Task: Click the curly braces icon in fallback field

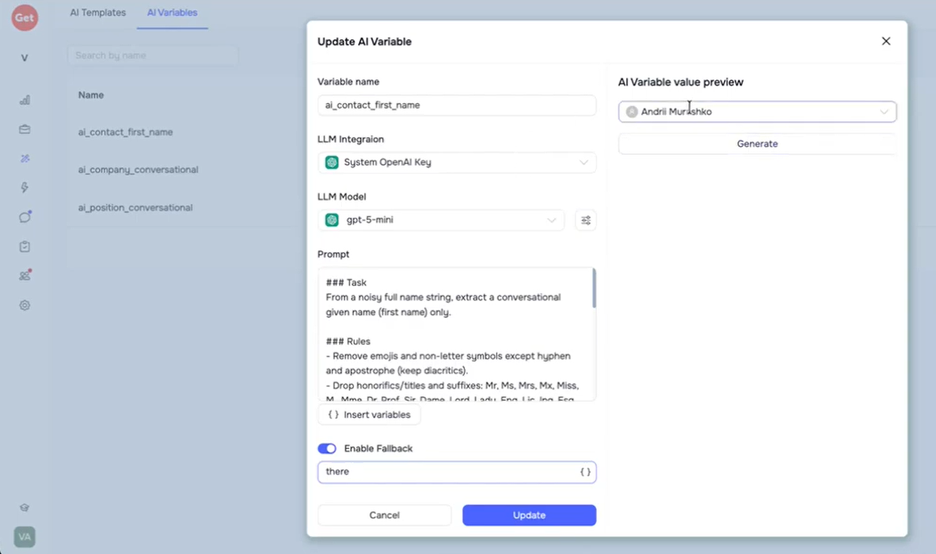Action: 585,472
